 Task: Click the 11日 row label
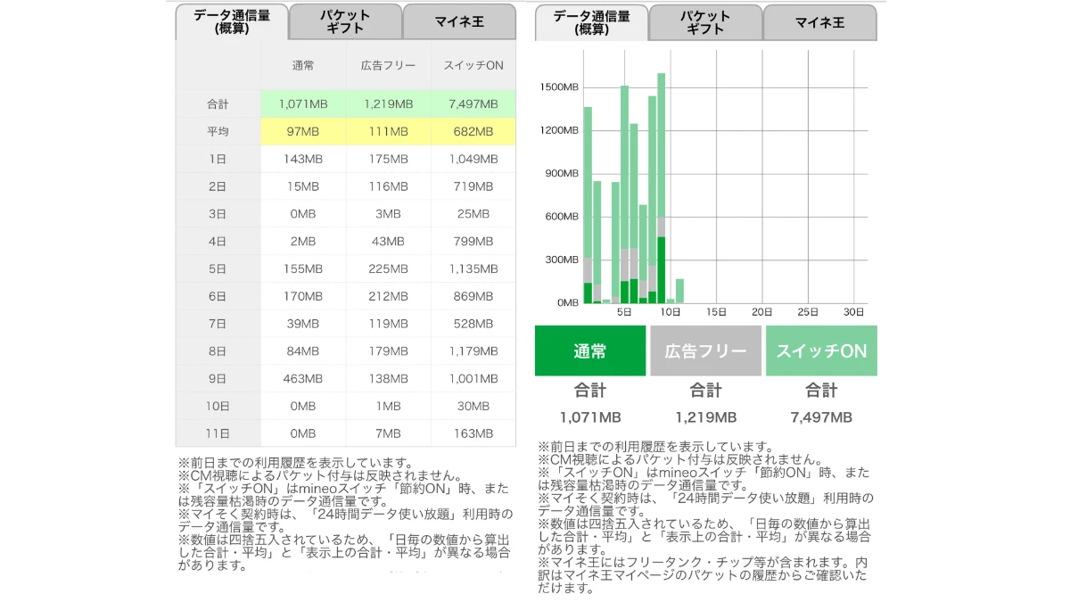tap(218, 433)
